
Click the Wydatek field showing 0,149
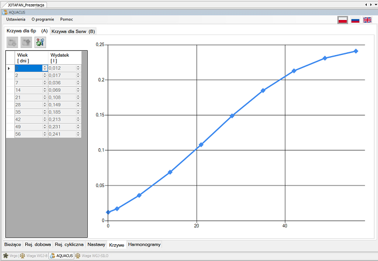coord(61,105)
